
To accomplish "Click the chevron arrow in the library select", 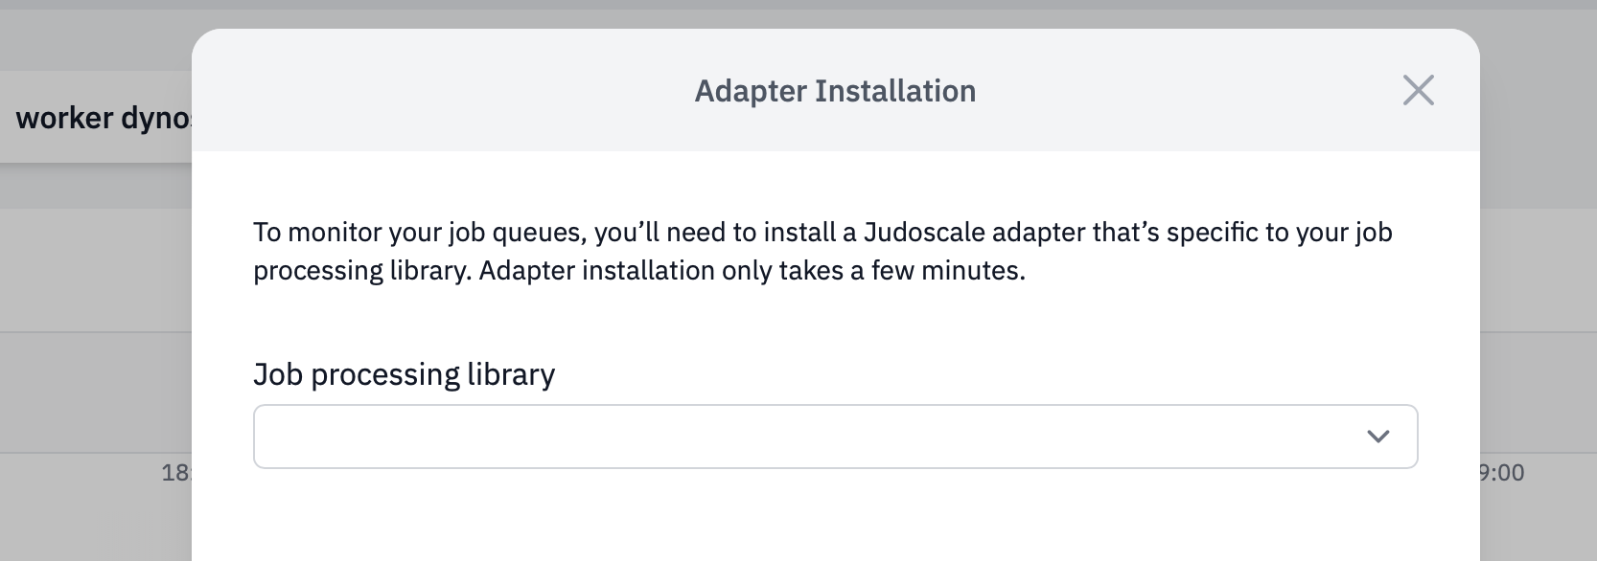I will click(1377, 437).
